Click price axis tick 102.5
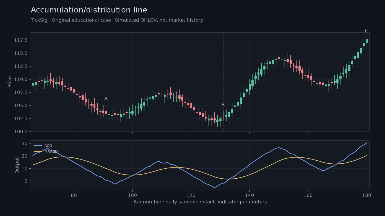This screenshot has width=385, height=216. 21,119
